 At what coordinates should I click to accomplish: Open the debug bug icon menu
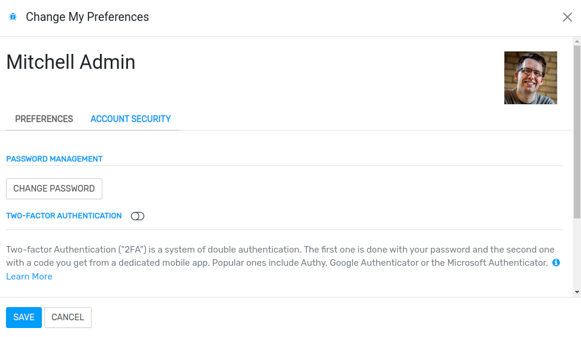click(13, 17)
